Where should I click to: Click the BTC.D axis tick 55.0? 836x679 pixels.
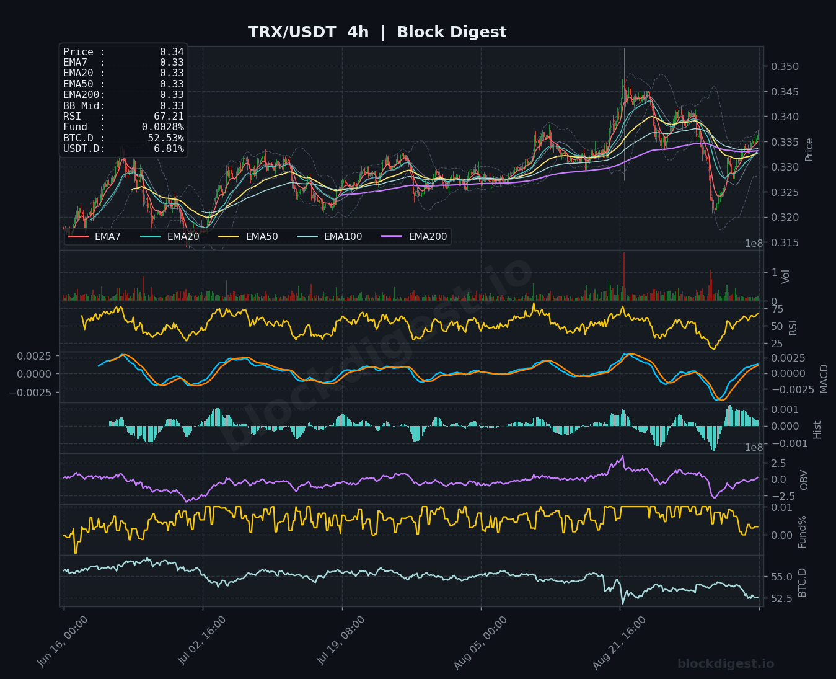point(782,577)
